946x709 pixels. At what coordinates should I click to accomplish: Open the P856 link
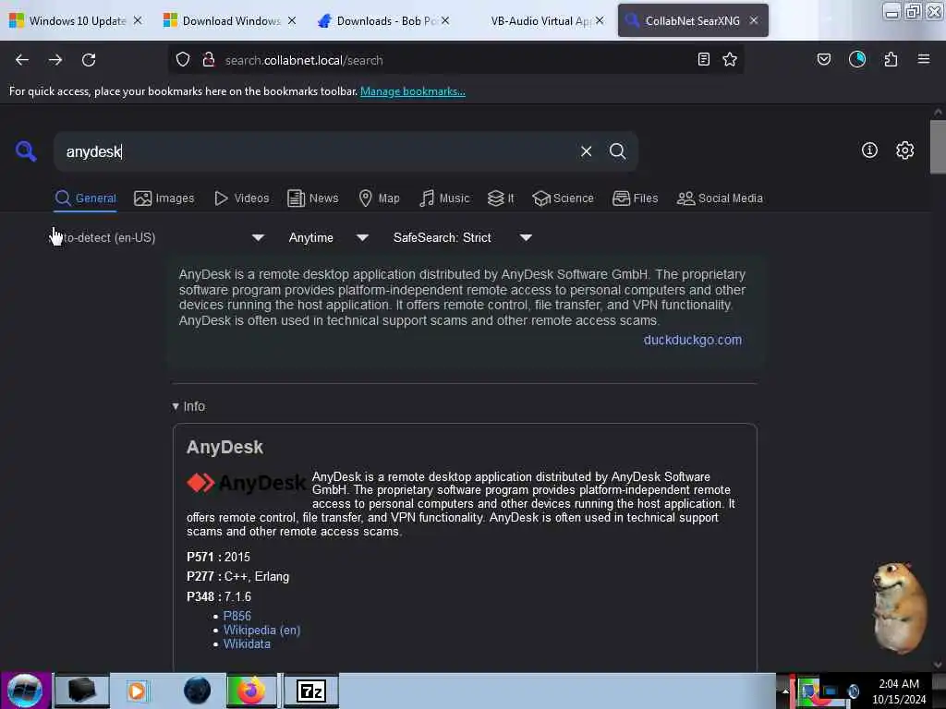[x=237, y=616]
